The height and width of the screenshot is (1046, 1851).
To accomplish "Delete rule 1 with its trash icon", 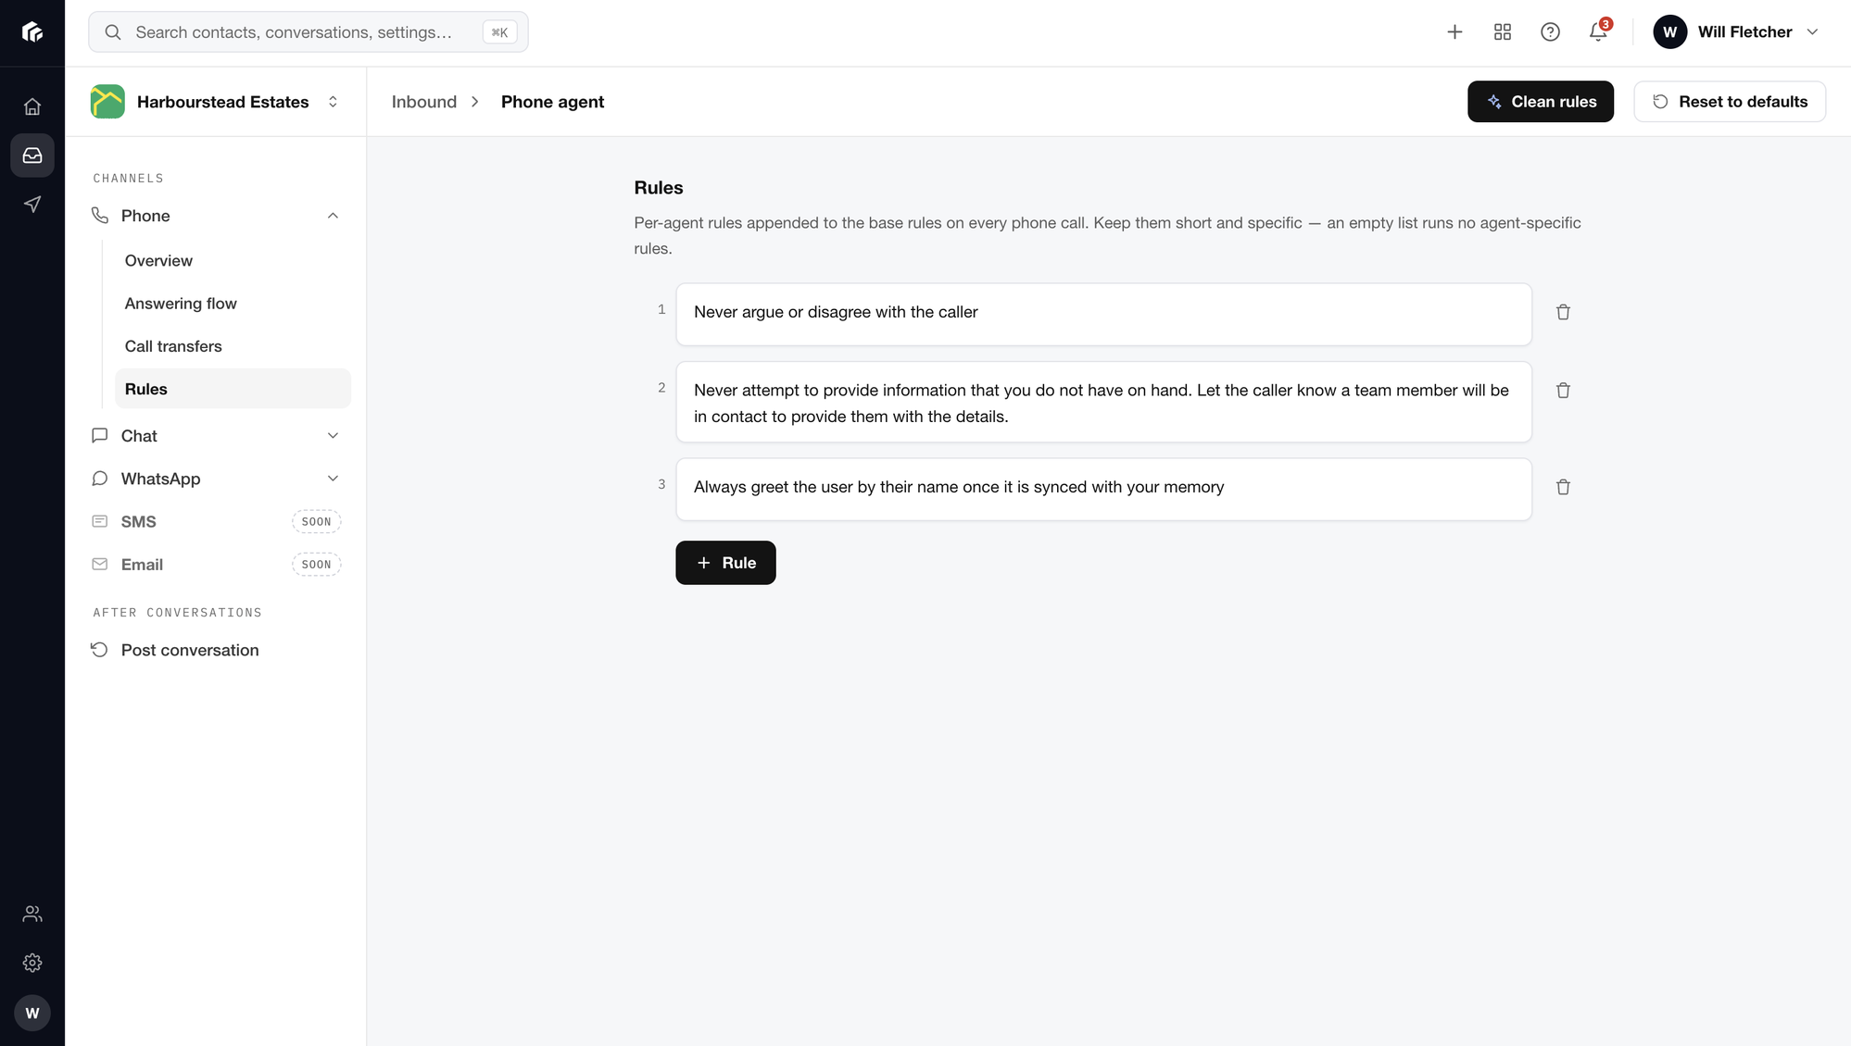I will [1563, 312].
